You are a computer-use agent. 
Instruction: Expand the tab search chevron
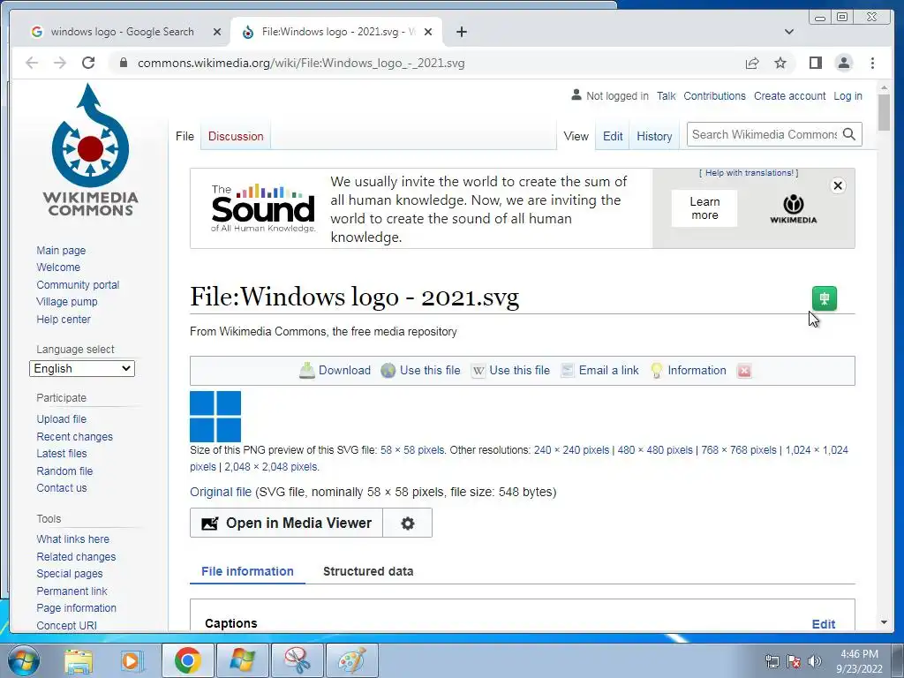[789, 32]
